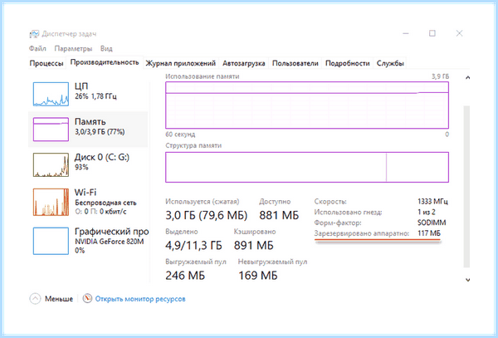Click the down arrow of the vertical scrollbar
The height and width of the screenshot is (338, 498).
click(x=467, y=280)
